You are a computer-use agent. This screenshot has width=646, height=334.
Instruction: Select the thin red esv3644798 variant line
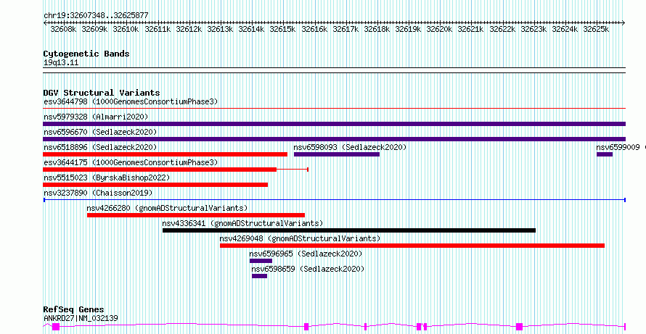[x=334, y=109]
